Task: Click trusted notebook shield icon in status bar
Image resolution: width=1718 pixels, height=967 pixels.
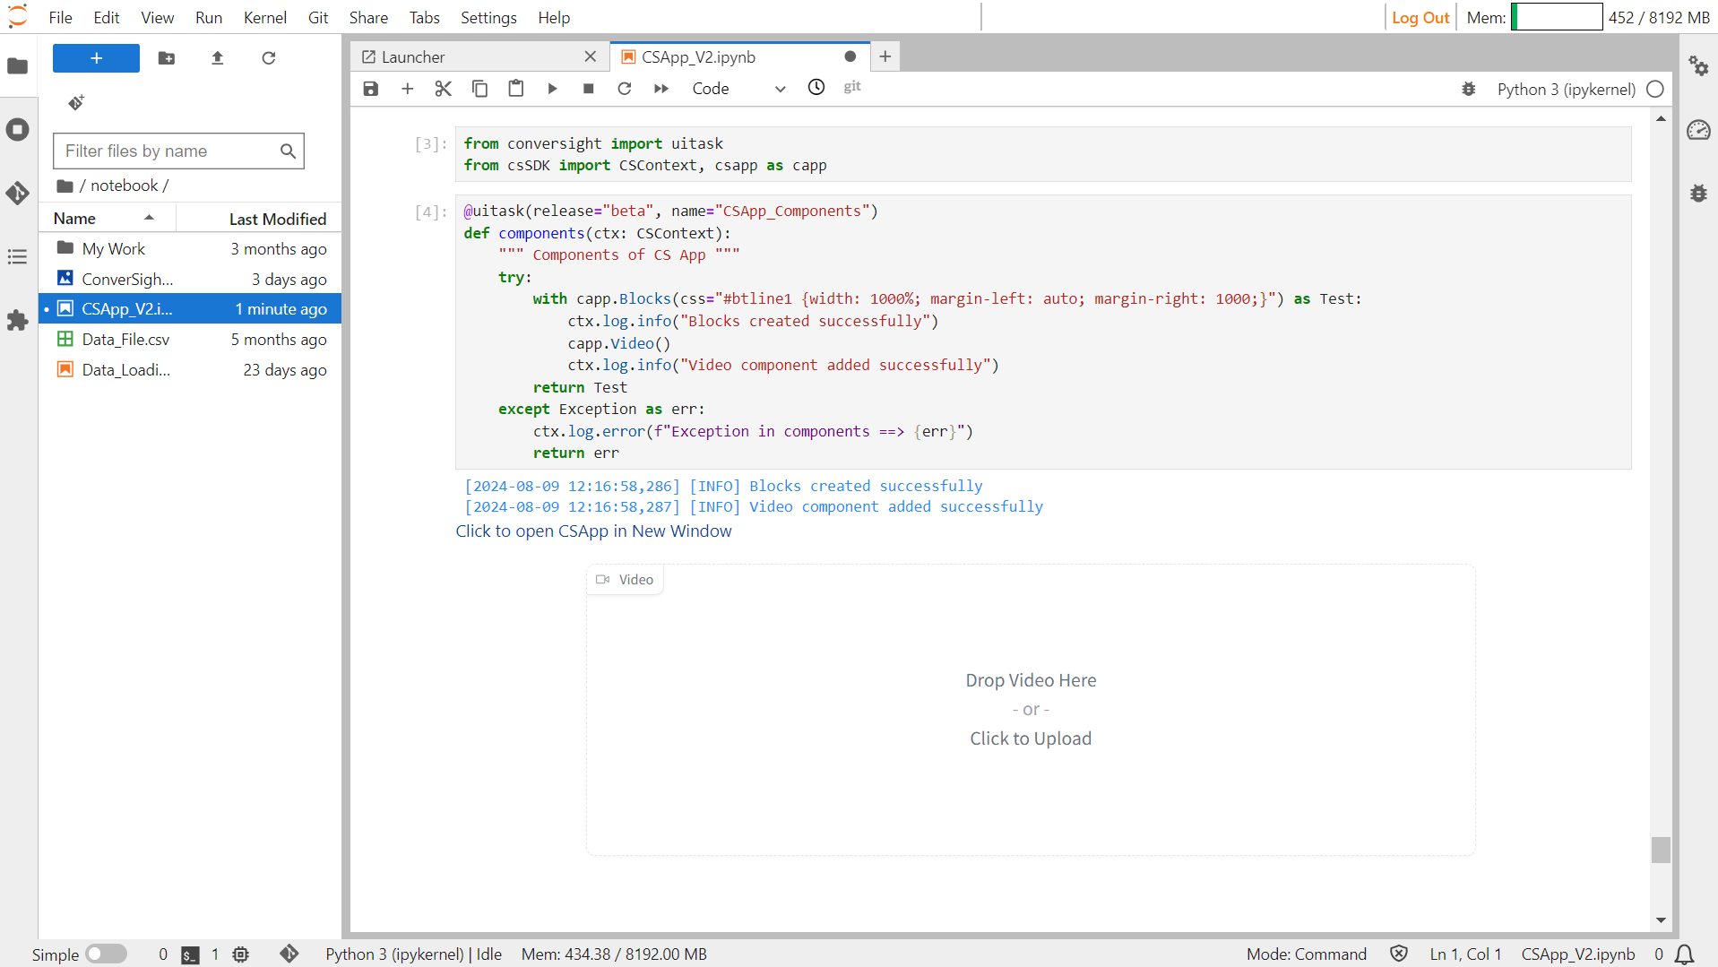Action: tap(1399, 954)
